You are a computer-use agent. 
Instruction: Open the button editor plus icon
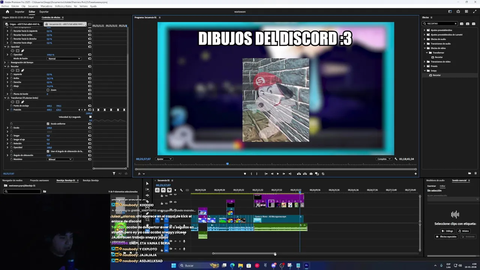(415, 174)
